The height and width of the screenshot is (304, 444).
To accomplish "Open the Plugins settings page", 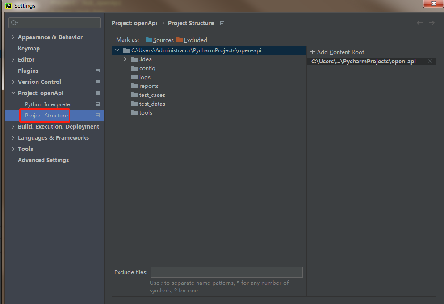I will pos(28,71).
